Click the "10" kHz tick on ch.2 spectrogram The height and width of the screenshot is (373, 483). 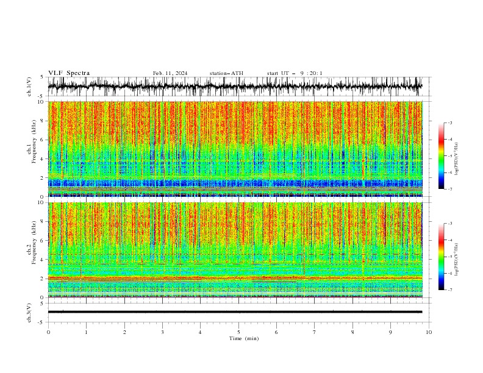pos(41,202)
